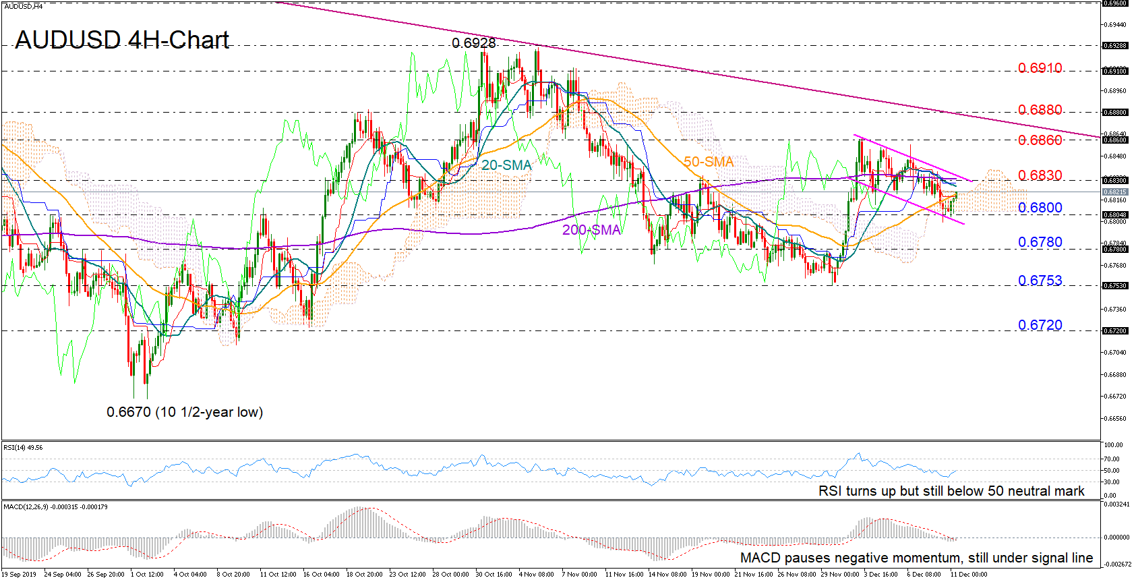This screenshot has height=580, width=1136.
Task: Click the 28 Oct 00:00 time label
Action: tap(450, 575)
